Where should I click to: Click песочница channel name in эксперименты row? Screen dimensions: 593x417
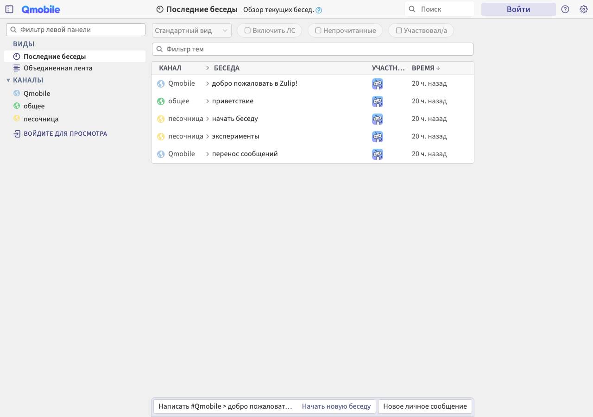tap(186, 136)
